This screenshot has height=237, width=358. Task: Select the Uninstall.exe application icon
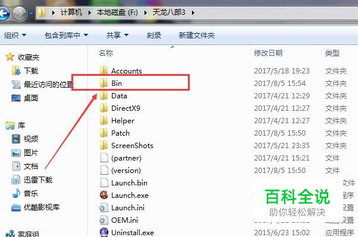[104, 232]
